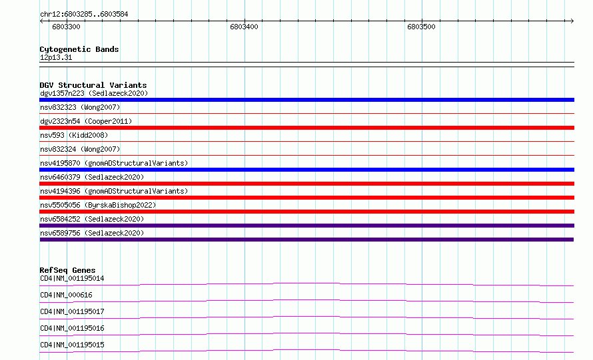Click the 6803500 ruler position label
The width and height of the screenshot is (593, 360).
pos(421,27)
